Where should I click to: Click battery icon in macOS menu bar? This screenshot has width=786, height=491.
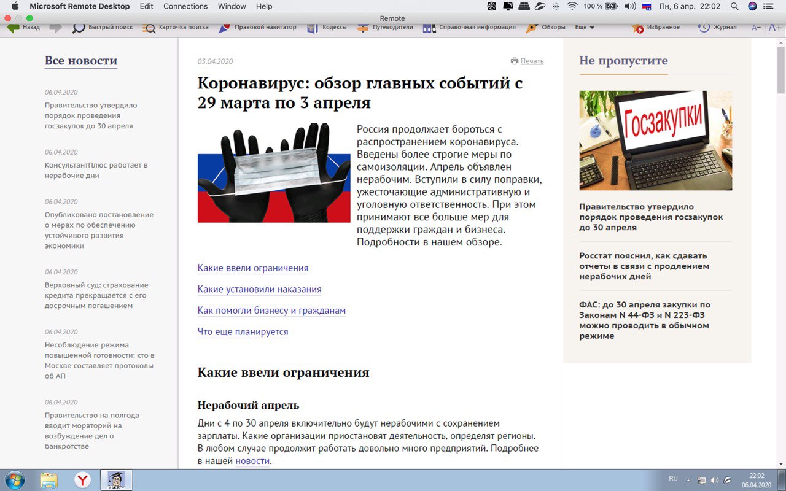(611, 6)
